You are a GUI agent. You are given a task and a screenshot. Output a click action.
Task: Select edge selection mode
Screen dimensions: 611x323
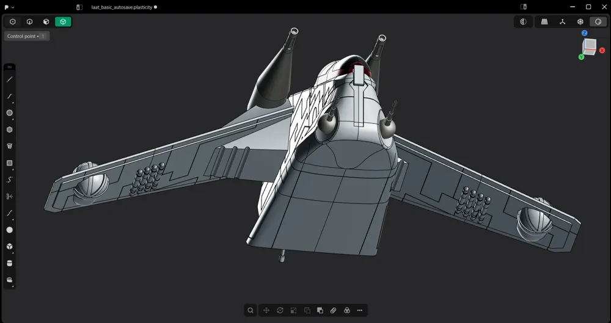tap(29, 22)
